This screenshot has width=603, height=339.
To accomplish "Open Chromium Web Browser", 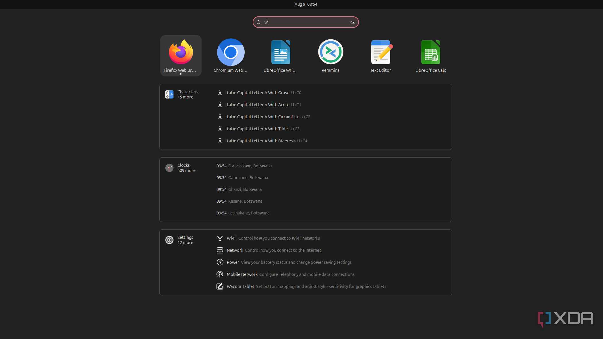I will coord(231,56).
